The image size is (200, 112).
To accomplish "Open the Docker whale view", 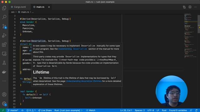I will click(x=4, y=72).
